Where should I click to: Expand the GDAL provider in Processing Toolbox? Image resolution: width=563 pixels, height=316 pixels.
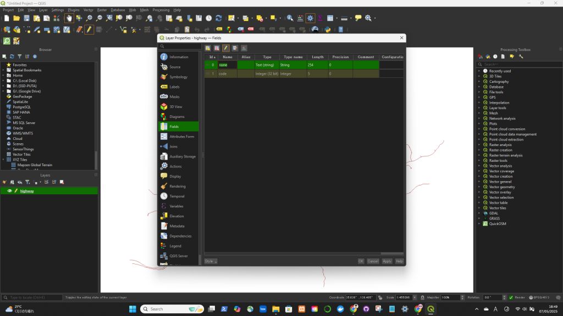click(x=479, y=213)
